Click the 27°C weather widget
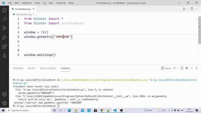The height and width of the screenshot is (113, 201). [162, 110]
